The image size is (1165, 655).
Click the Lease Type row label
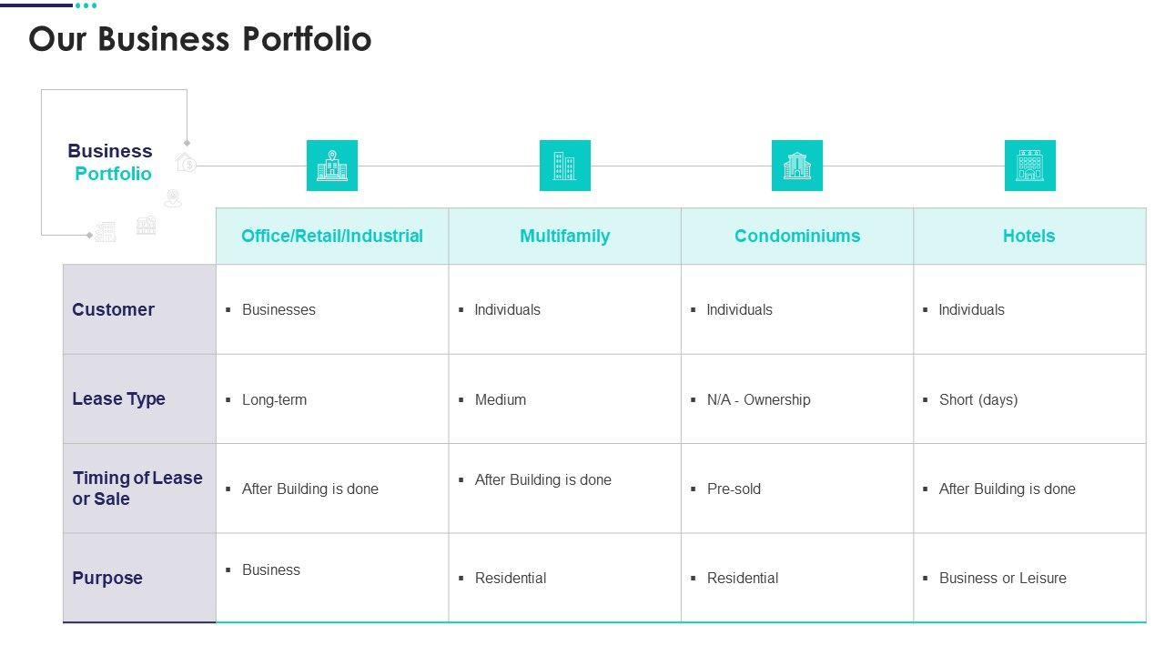[118, 398]
